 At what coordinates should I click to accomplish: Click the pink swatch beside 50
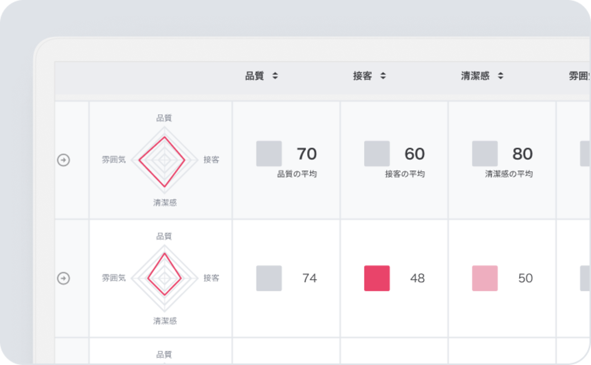[x=485, y=278]
